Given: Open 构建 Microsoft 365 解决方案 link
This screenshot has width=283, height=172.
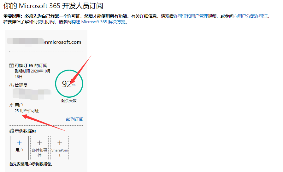Looking at the screenshot, I should pyautogui.click(x=98, y=22).
